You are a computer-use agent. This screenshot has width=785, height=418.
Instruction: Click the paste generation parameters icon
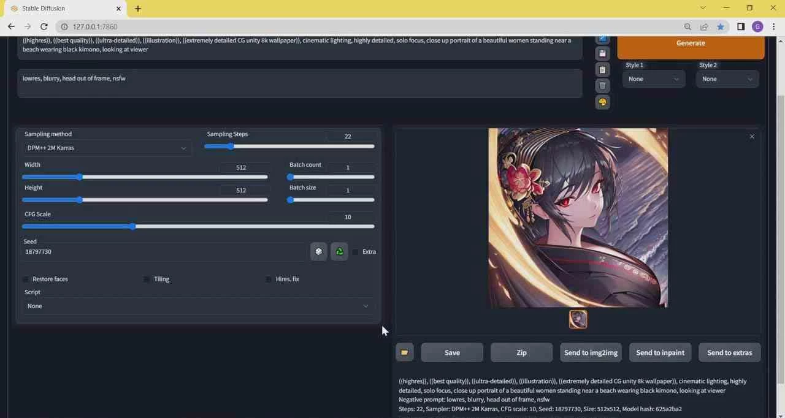pyautogui.click(x=602, y=69)
